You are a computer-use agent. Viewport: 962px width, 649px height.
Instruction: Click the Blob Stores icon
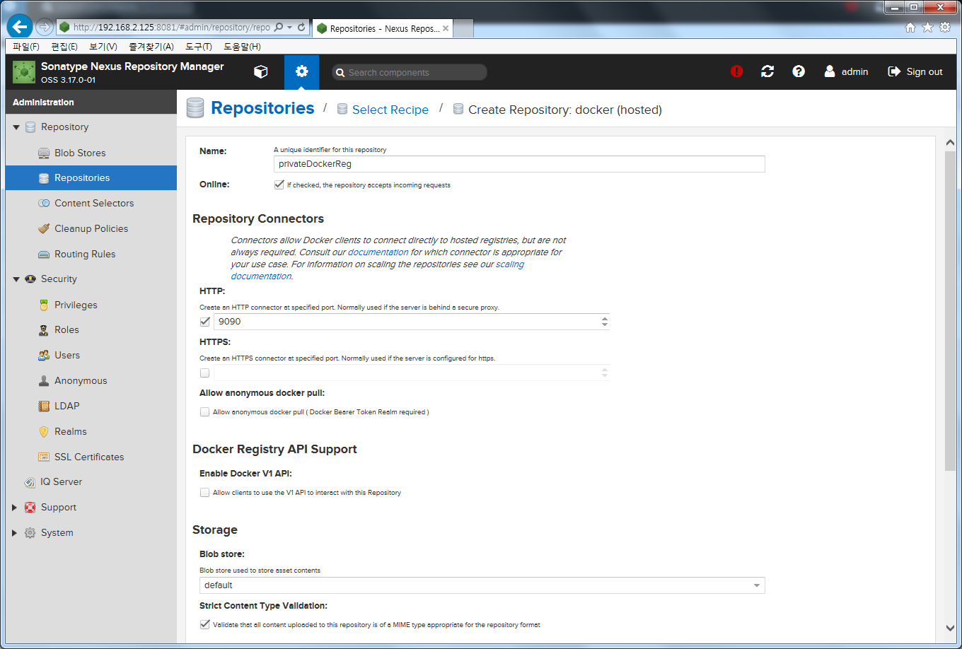click(x=44, y=153)
